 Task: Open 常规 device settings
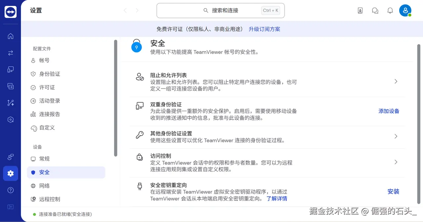[x=66, y=159]
